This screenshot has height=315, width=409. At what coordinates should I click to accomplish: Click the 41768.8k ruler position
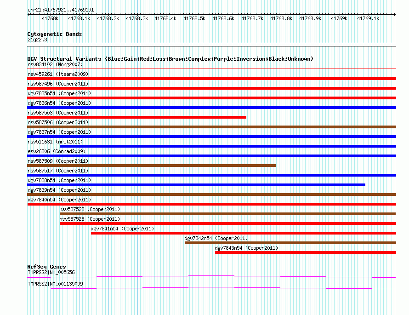coord(281,18)
